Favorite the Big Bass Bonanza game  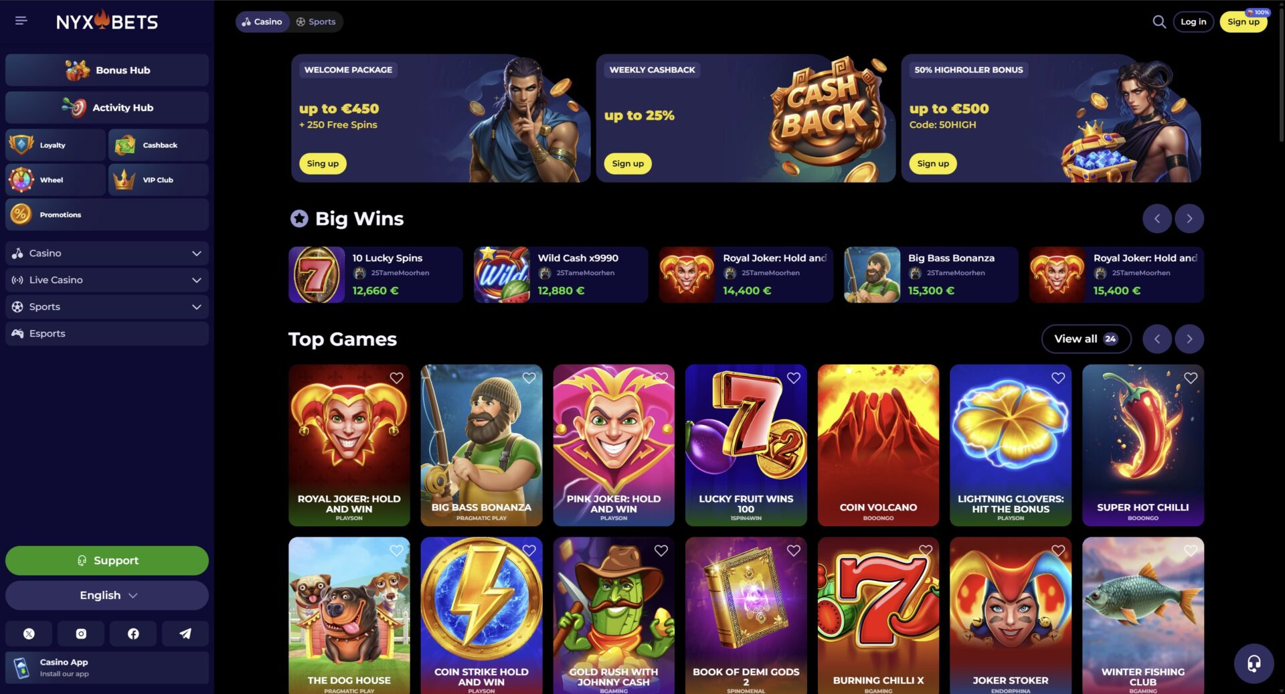[529, 378]
